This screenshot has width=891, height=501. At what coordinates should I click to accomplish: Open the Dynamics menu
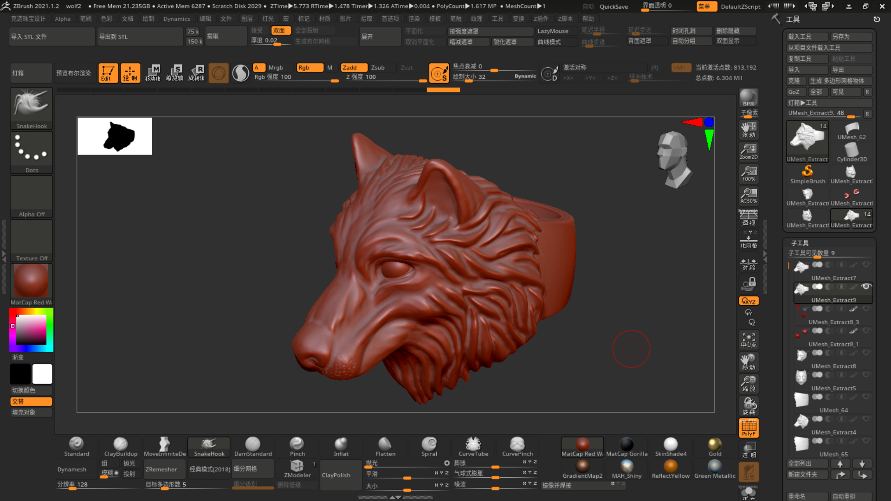(177, 19)
